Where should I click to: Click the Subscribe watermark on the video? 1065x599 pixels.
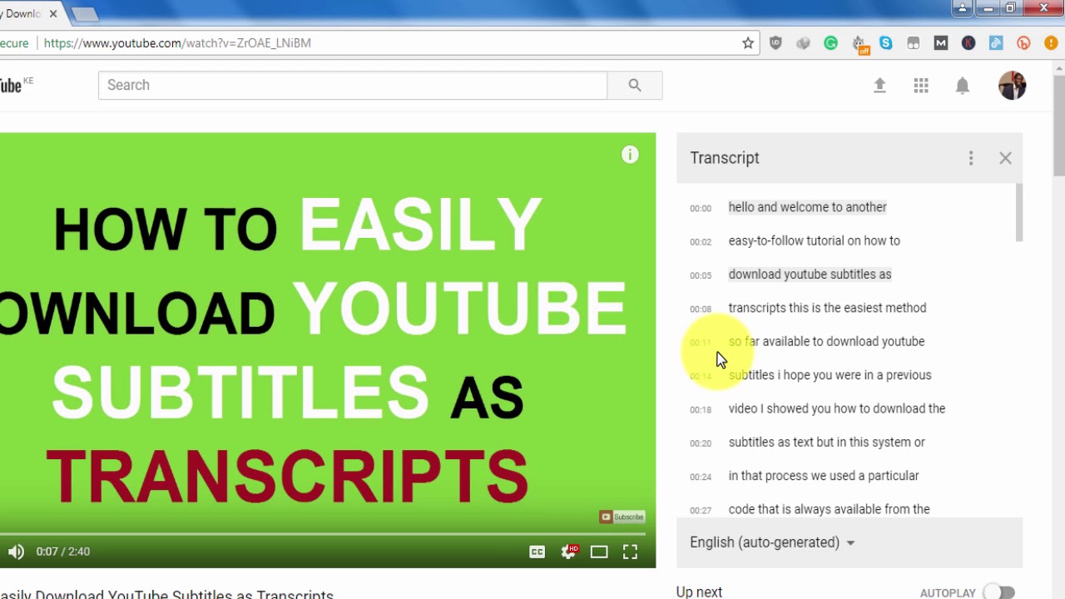click(622, 517)
